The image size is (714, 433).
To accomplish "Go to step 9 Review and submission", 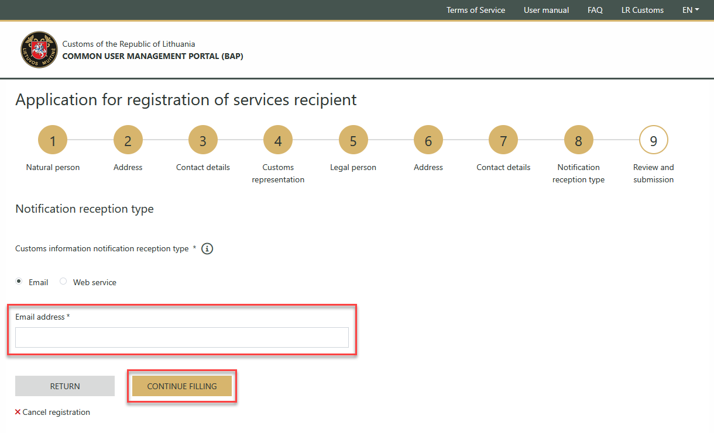I will (653, 140).
